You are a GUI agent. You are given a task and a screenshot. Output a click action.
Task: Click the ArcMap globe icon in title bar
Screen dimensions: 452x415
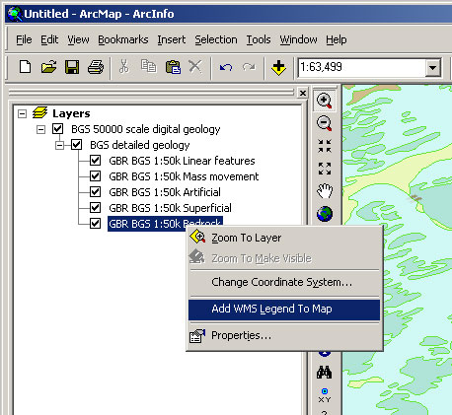point(15,14)
